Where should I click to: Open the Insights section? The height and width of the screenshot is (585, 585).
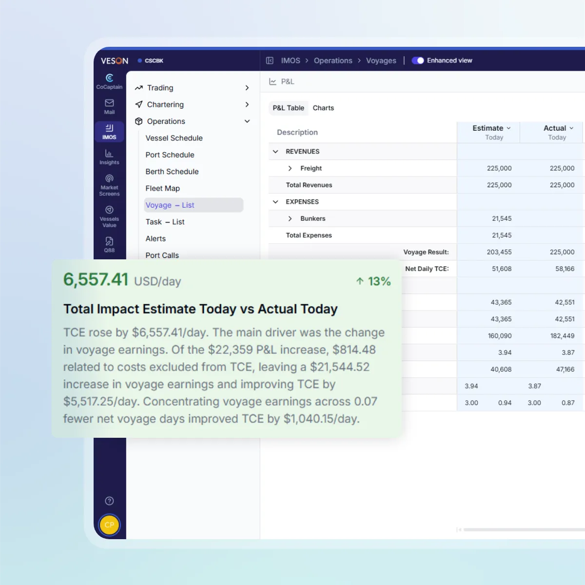coord(109,157)
